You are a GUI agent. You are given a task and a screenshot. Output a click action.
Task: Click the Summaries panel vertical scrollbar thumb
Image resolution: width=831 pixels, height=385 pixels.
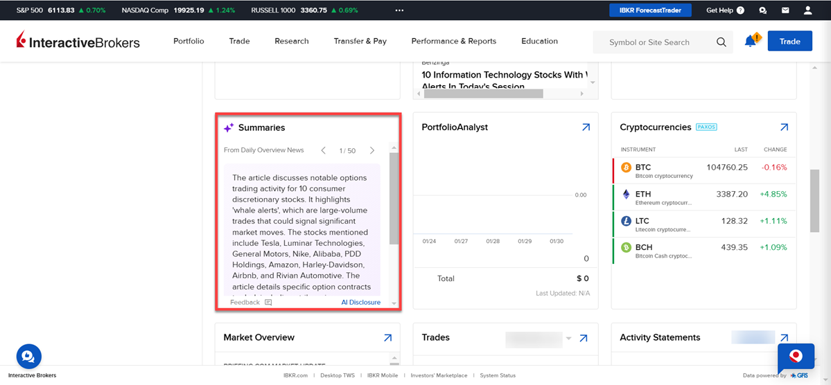click(394, 199)
